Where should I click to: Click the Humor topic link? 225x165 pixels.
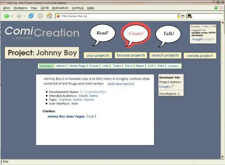click(89, 100)
